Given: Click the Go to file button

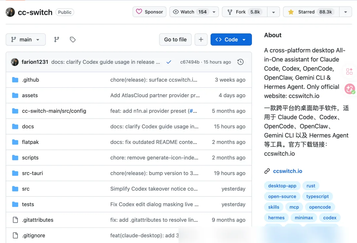Looking at the screenshot, I should point(175,40).
